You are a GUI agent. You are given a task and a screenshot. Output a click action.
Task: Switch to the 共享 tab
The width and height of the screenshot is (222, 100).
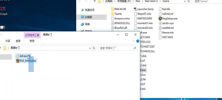coord(8,41)
